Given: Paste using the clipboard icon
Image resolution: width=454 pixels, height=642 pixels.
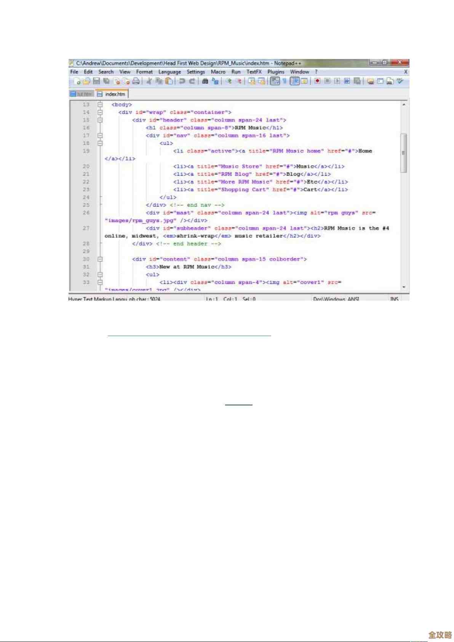Looking at the screenshot, I should click(169, 81).
